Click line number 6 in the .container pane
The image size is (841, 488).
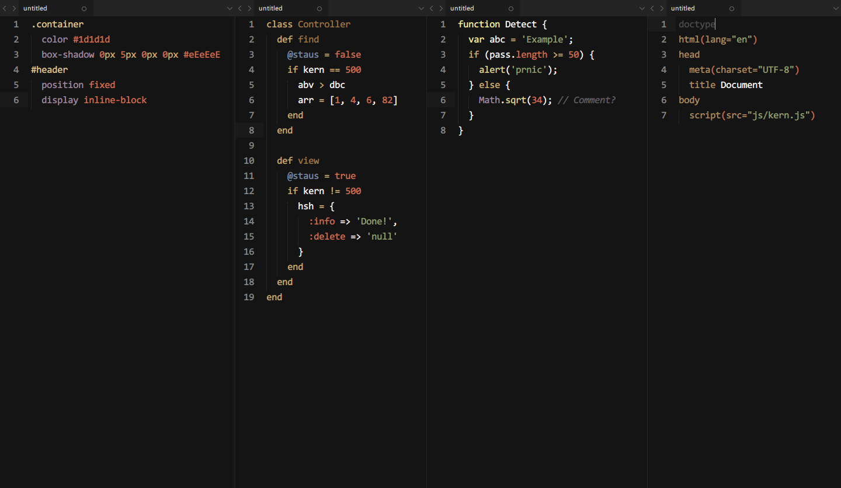coord(16,100)
